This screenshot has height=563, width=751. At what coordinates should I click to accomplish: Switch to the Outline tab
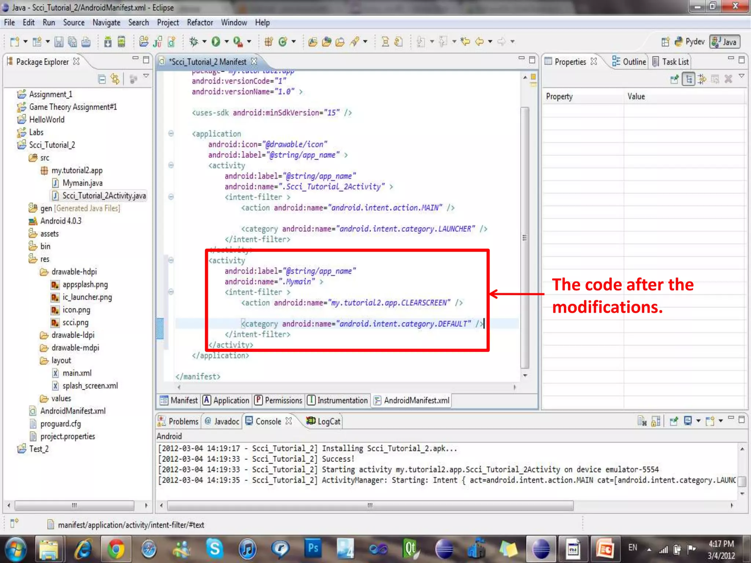tap(629, 62)
